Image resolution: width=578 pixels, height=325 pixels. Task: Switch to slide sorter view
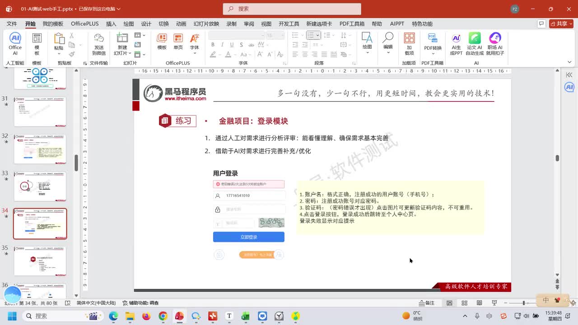[464, 303]
